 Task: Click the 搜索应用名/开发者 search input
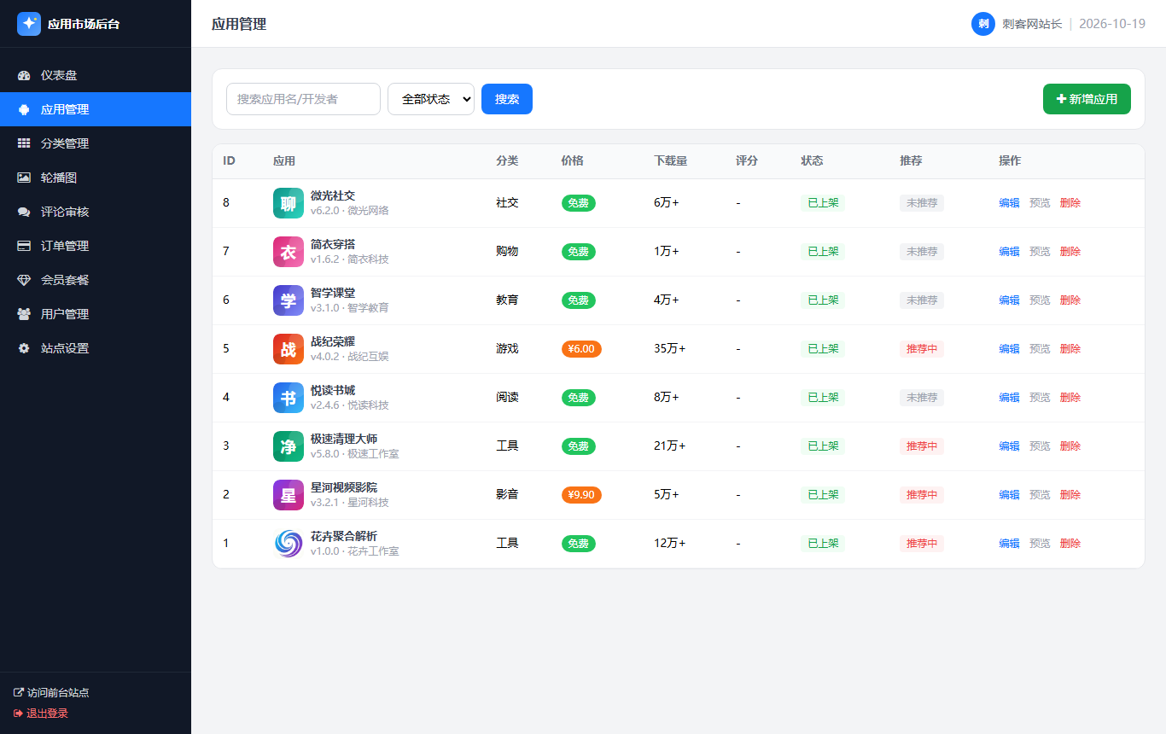pyautogui.click(x=303, y=99)
